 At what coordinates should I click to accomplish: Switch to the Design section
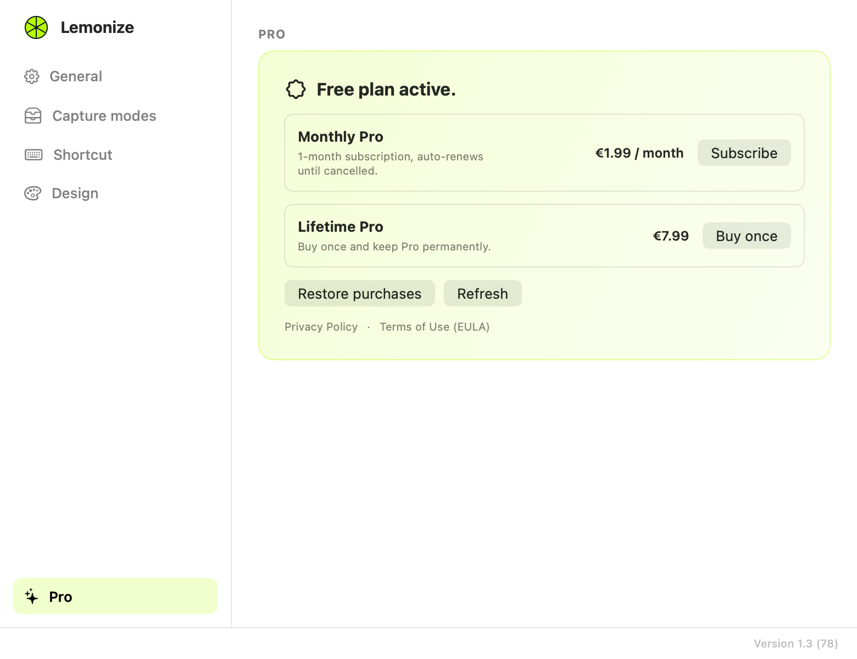[115, 193]
